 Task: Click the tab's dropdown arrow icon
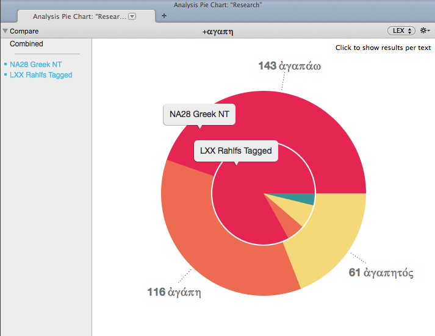pyautogui.click(x=132, y=16)
